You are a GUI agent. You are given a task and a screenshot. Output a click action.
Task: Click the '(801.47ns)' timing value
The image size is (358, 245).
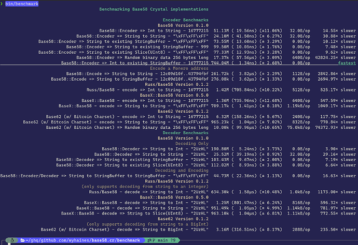click(x=244, y=203)
